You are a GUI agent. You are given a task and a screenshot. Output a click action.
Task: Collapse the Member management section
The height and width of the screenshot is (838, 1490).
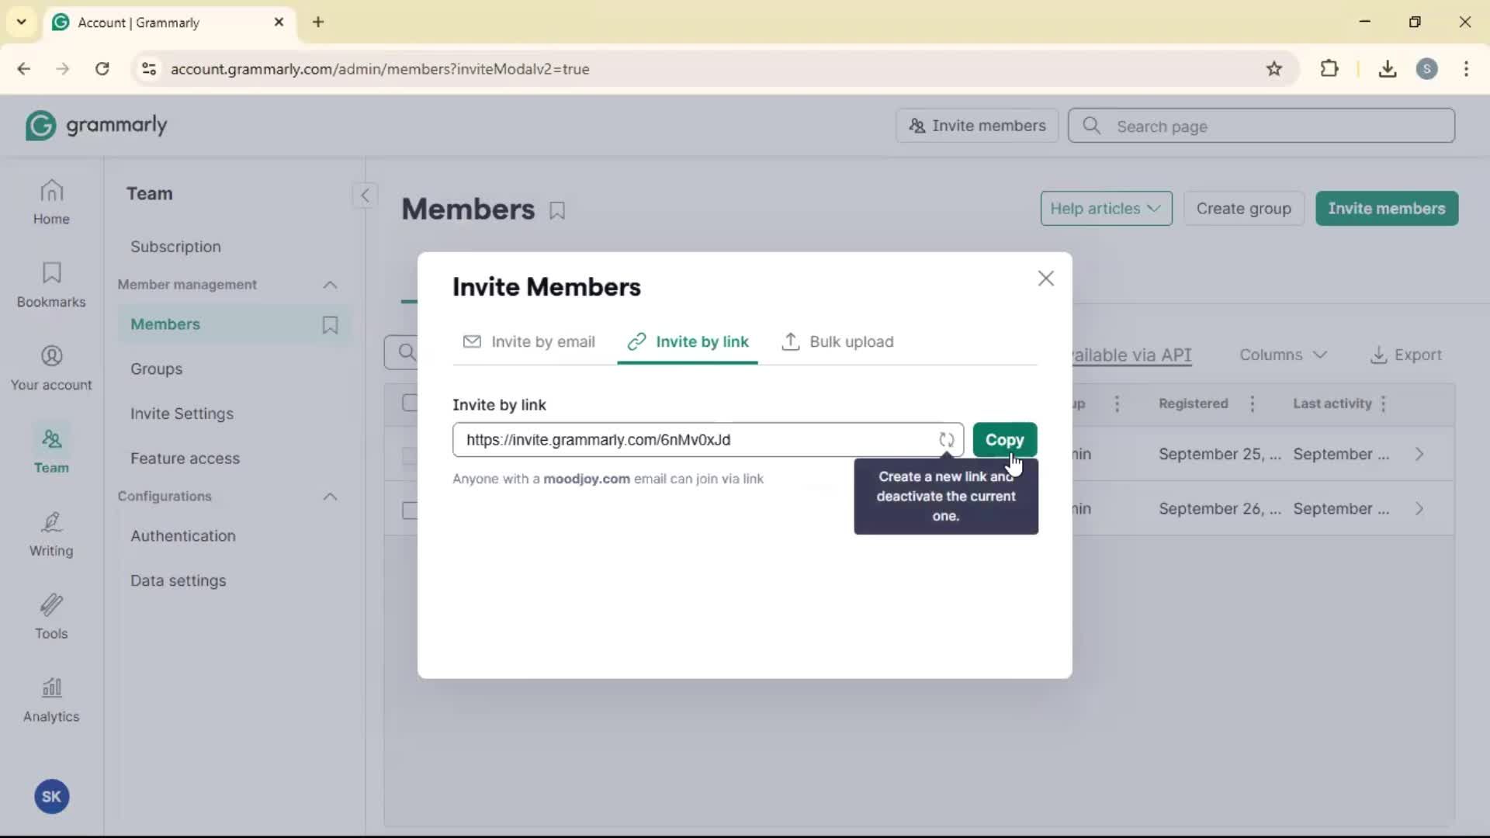tap(330, 285)
